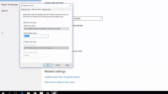168x94 pixels.
Task: Open the Internet Time tab
Action: coord(46,10)
